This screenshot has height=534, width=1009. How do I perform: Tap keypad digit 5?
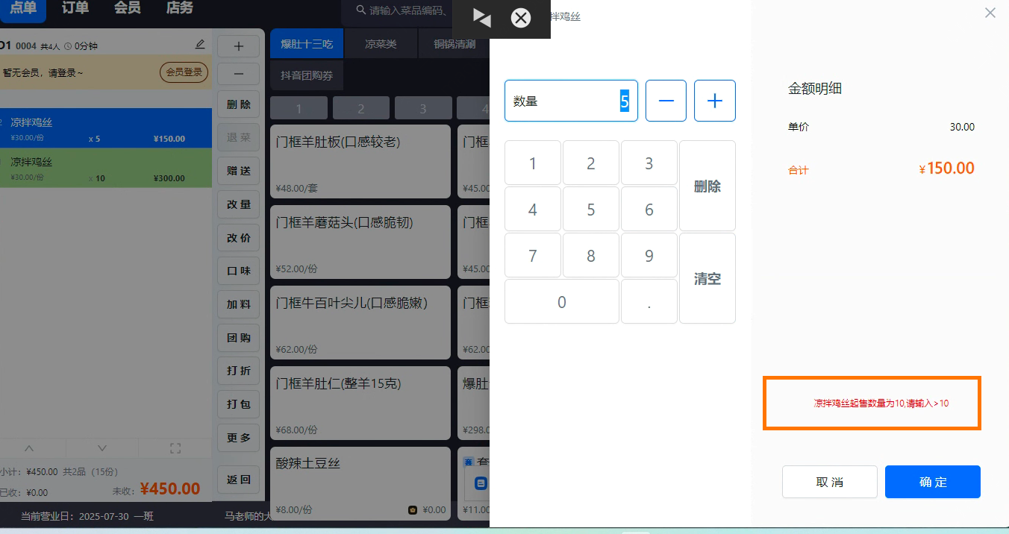pyautogui.click(x=591, y=210)
